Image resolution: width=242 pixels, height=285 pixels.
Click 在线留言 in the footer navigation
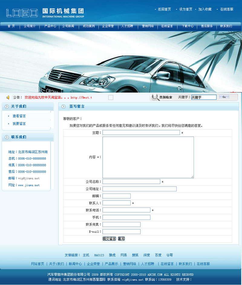167,264
